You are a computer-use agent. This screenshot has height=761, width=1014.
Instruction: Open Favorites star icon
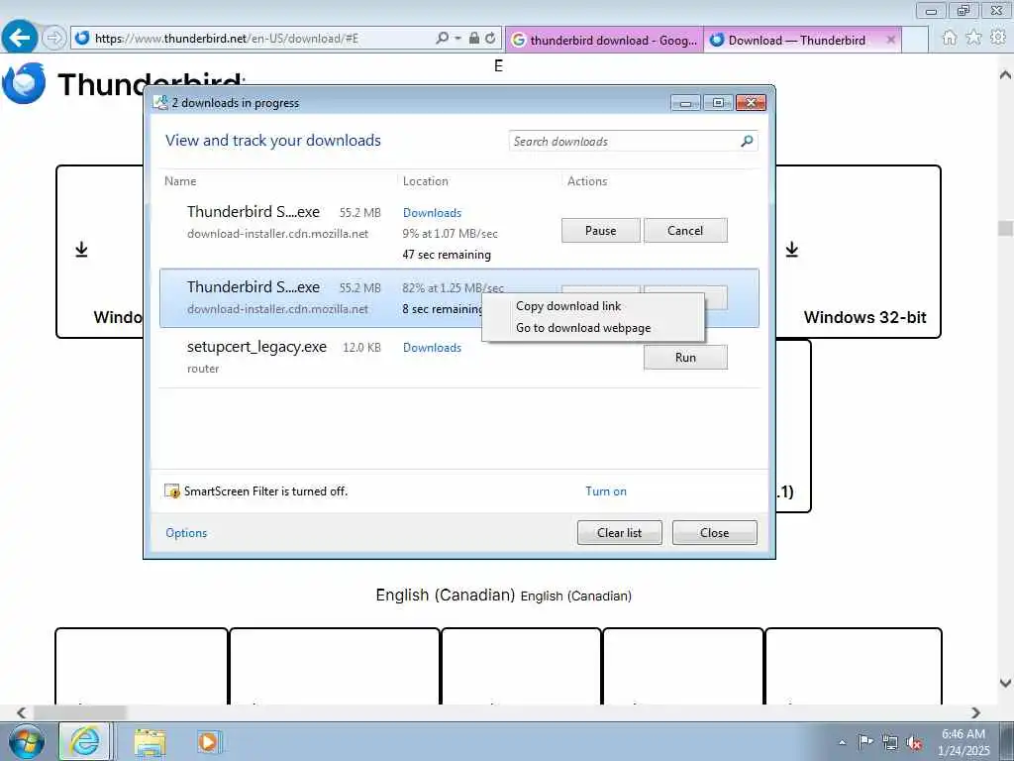974,39
